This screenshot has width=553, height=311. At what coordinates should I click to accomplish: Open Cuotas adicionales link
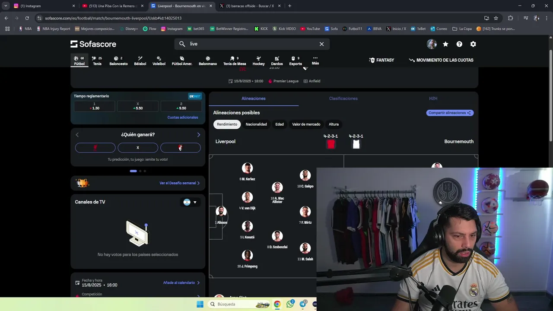pos(183,117)
